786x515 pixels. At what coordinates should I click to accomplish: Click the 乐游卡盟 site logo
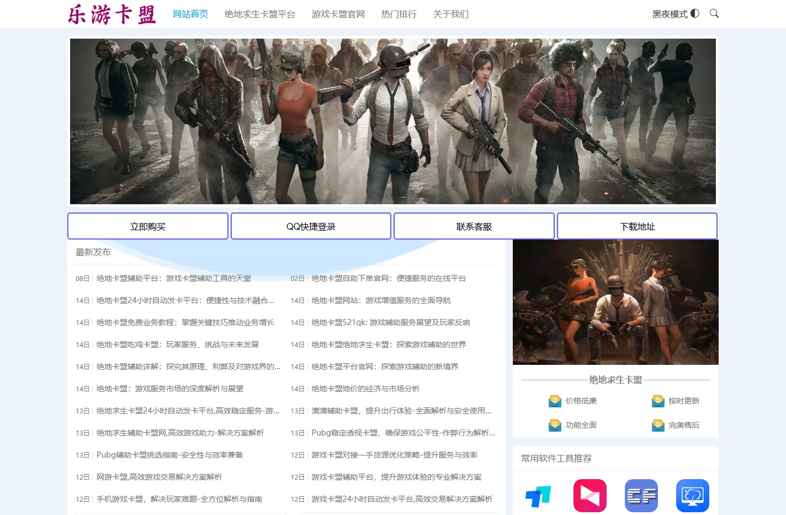pyautogui.click(x=112, y=14)
